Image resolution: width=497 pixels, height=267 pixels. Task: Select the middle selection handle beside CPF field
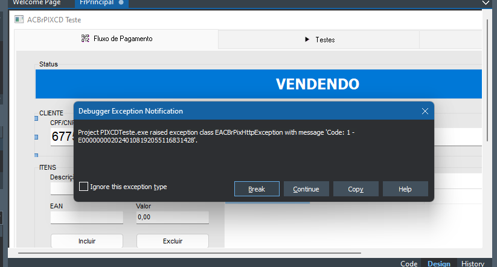click(36, 137)
